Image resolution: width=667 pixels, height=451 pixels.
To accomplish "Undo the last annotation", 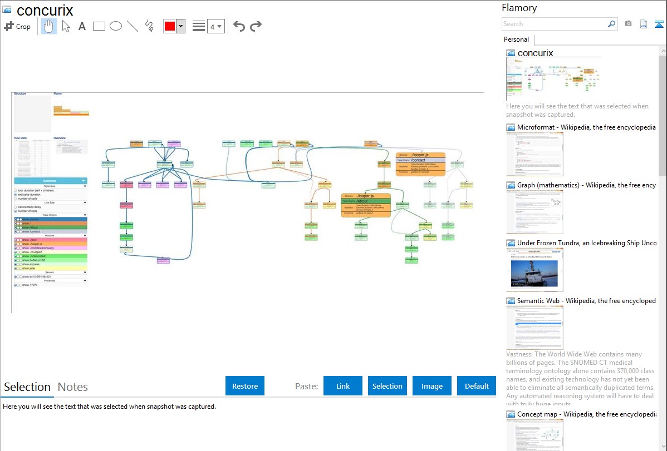I will (x=239, y=26).
